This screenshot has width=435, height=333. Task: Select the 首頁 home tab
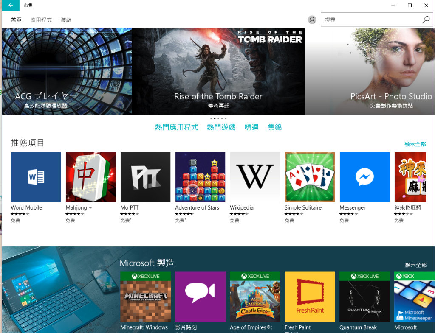point(16,20)
